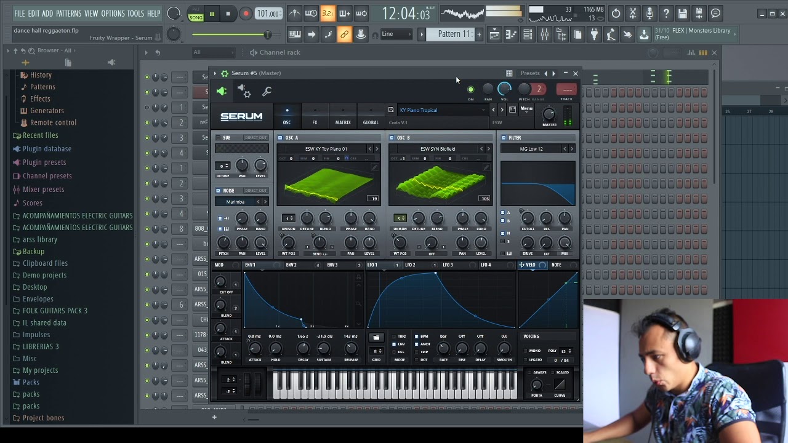Image resolution: width=788 pixels, height=443 pixels.
Task: Pause playback in the transport bar
Action: point(212,14)
